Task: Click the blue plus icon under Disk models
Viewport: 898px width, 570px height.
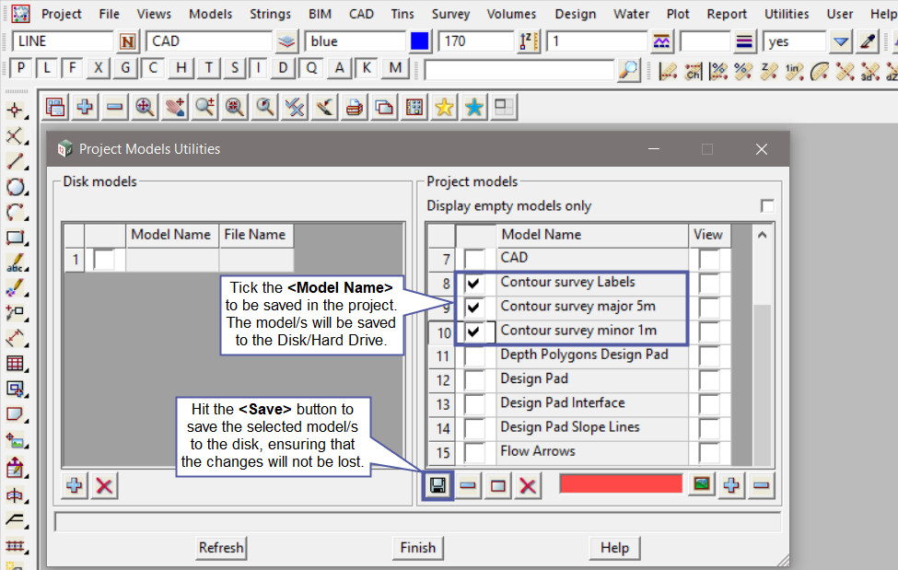Action: (76, 485)
